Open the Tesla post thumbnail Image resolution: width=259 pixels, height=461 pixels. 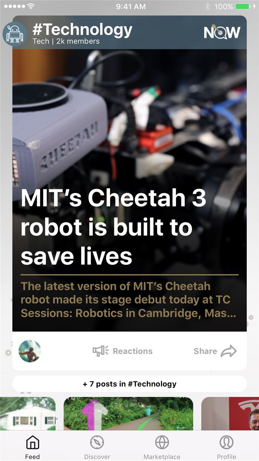tap(230, 414)
